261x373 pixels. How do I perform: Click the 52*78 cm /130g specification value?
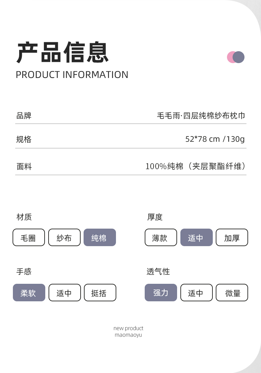(x=215, y=139)
